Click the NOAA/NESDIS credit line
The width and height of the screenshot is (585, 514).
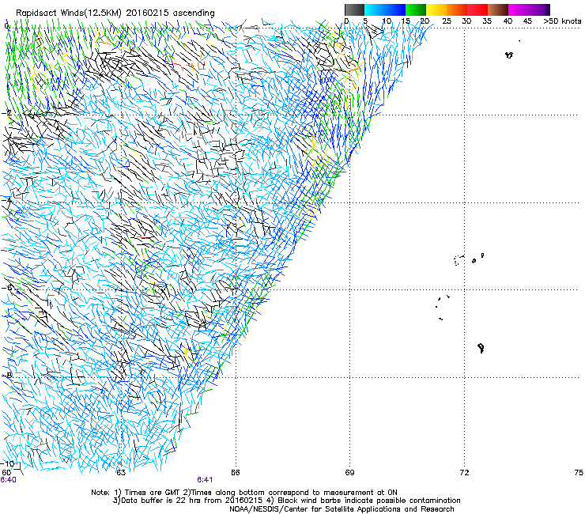click(342, 509)
